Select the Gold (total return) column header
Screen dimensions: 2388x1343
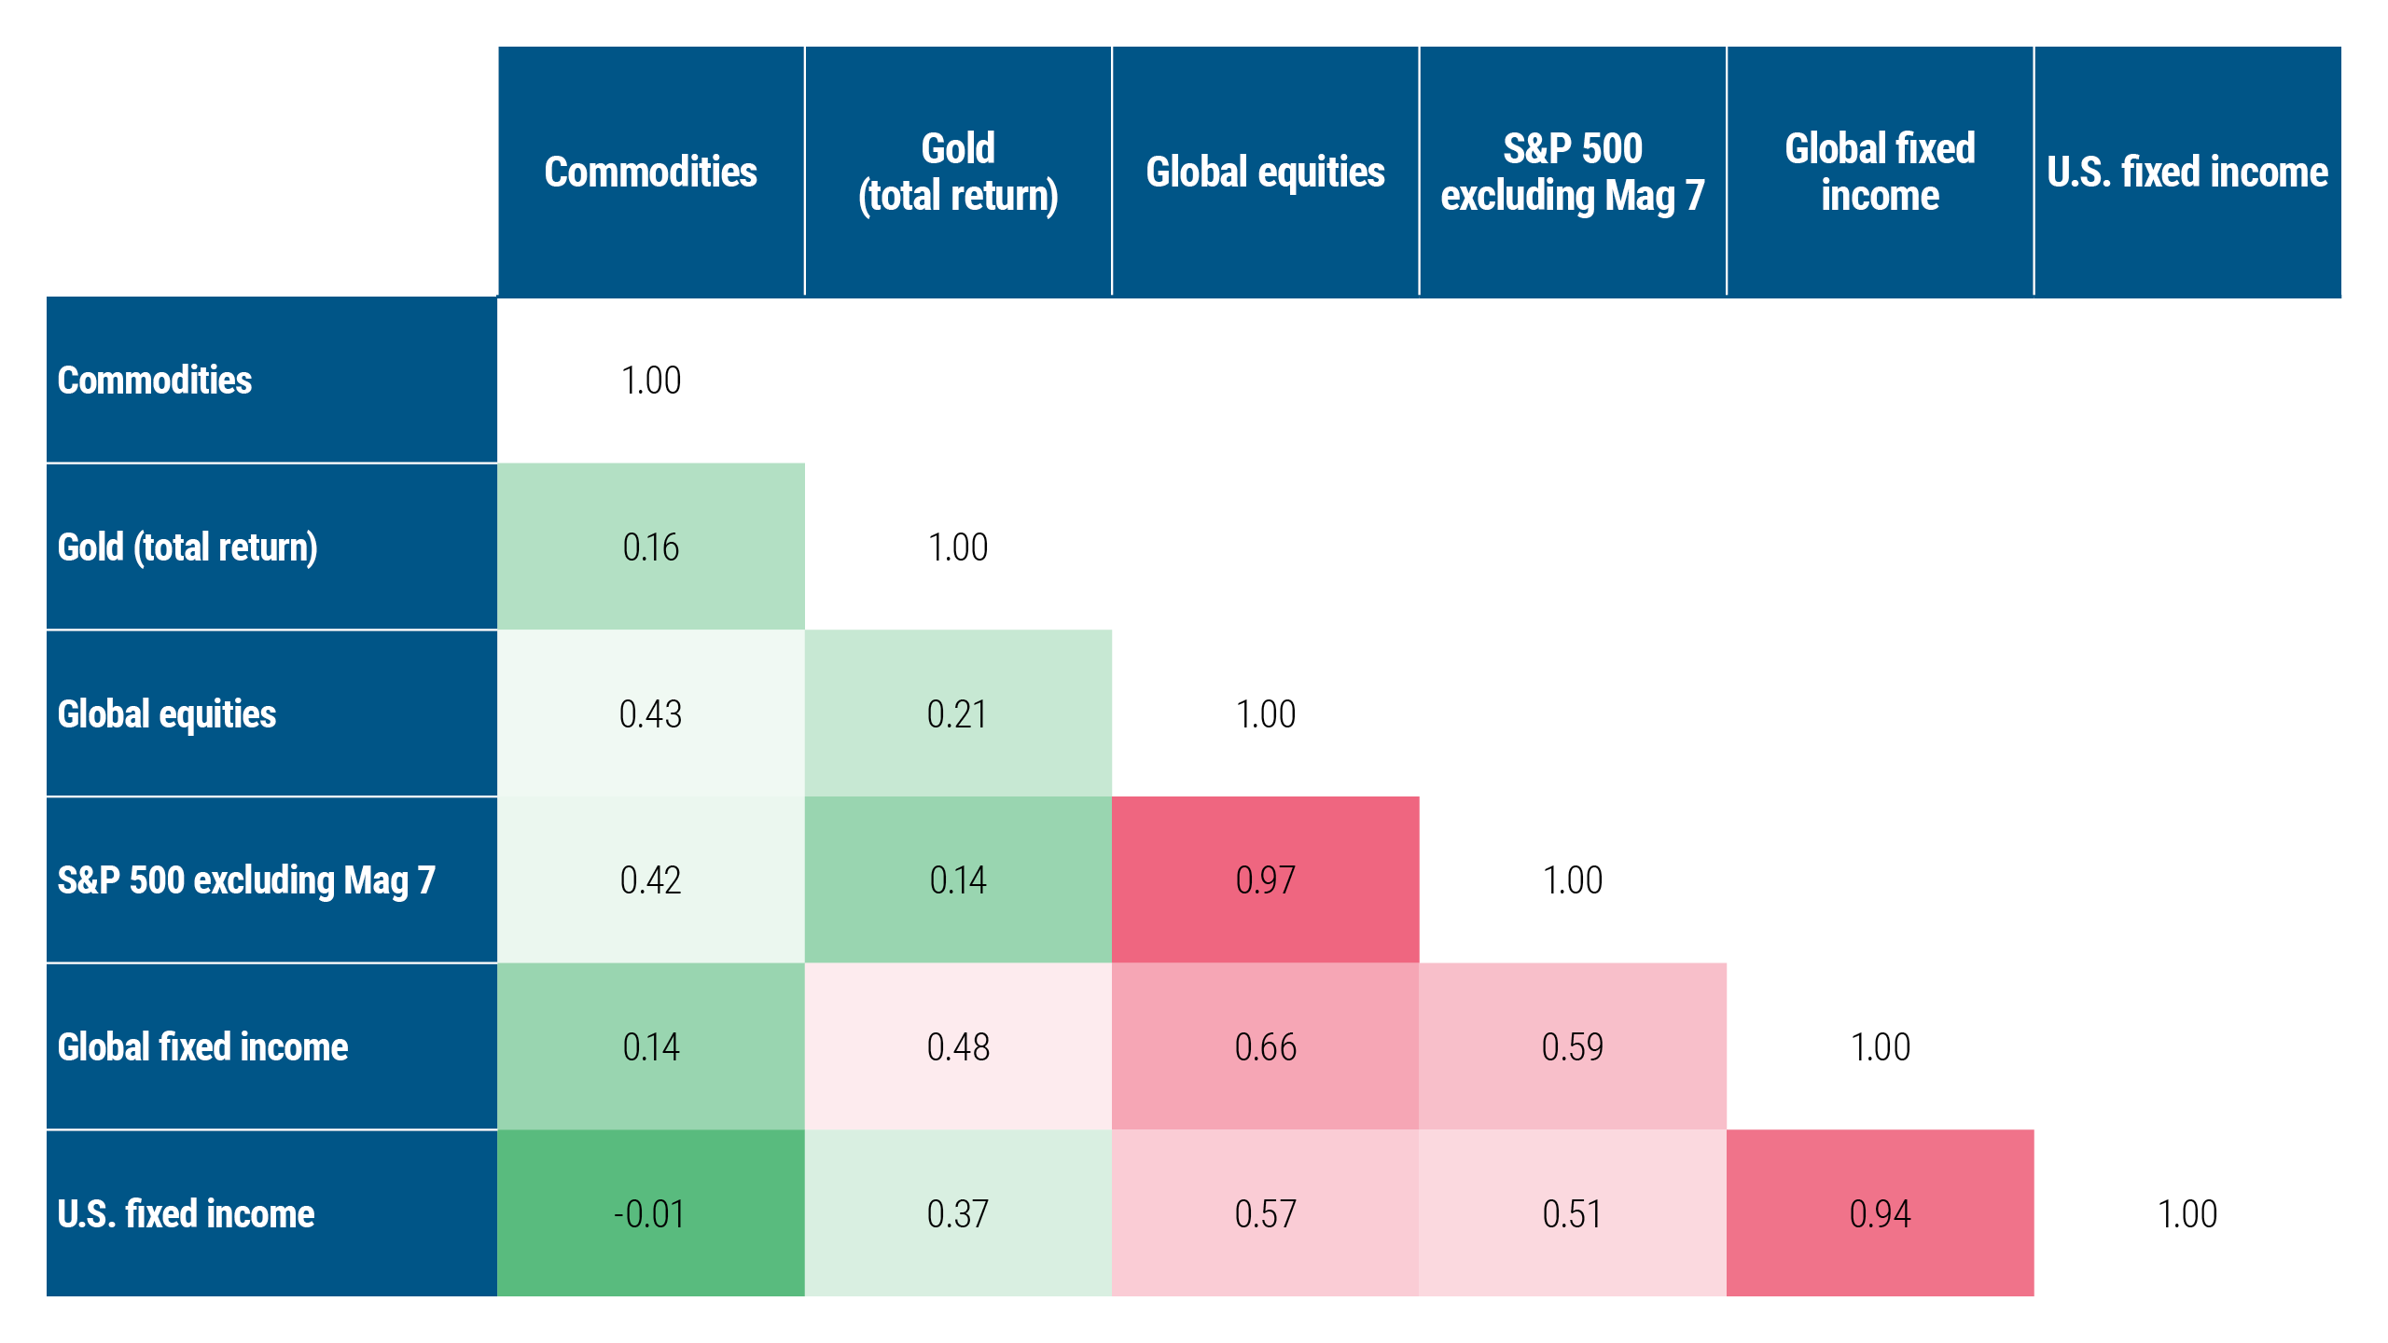958,172
